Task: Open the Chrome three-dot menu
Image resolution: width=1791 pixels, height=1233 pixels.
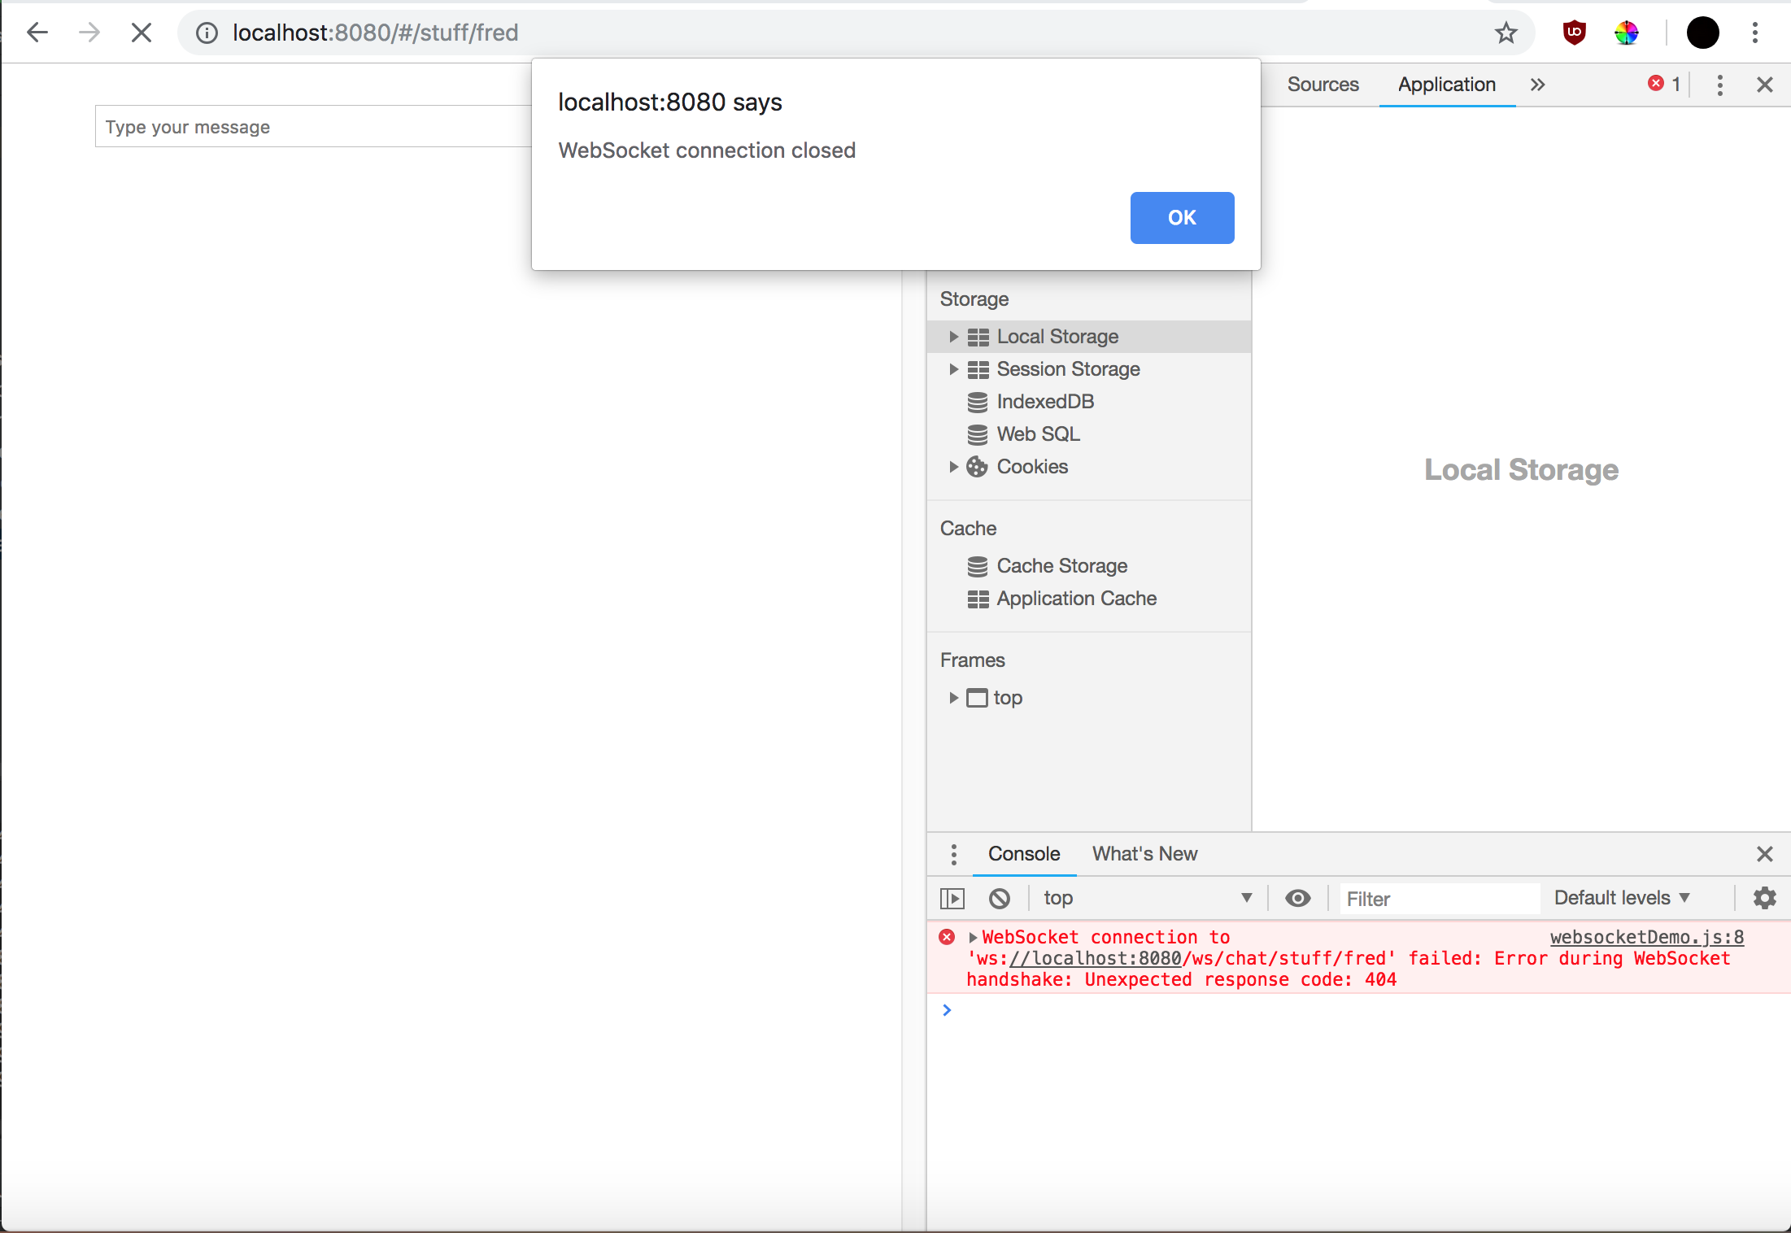Action: tap(1754, 33)
